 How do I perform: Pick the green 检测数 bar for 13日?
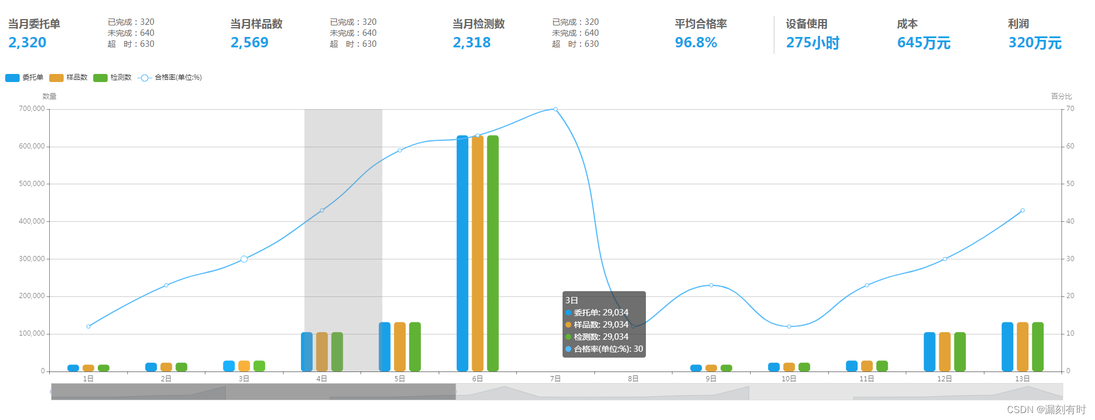tap(1038, 347)
